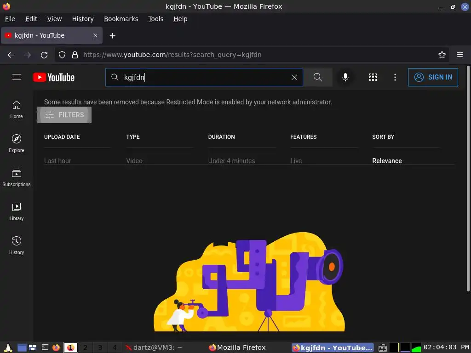Open the View menu

[x=54, y=19]
